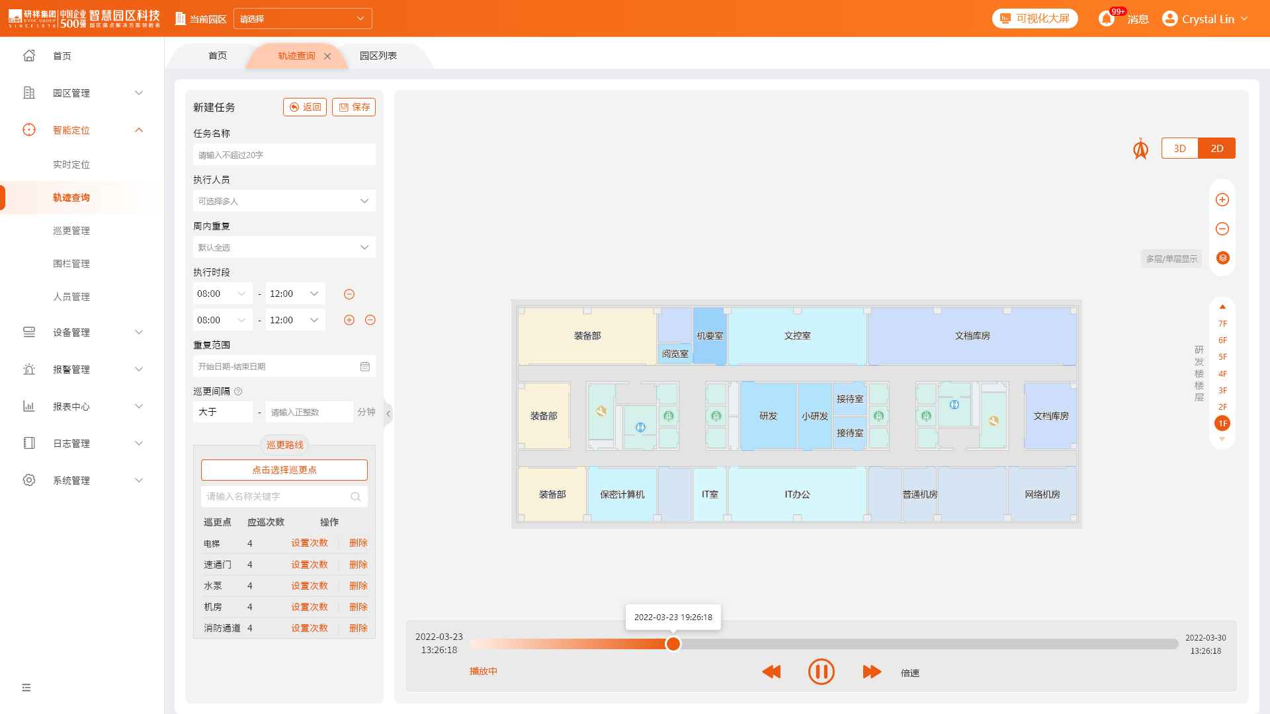The width and height of the screenshot is (1270, 714).
Task: Open the notification bell messages
Action: pyautogui.click(x=1107, y=19)
